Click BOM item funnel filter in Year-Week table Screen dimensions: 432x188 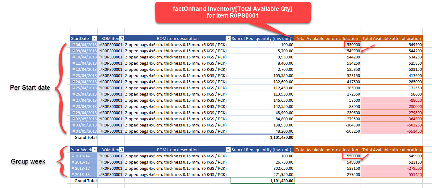click(x=122, y=150)
